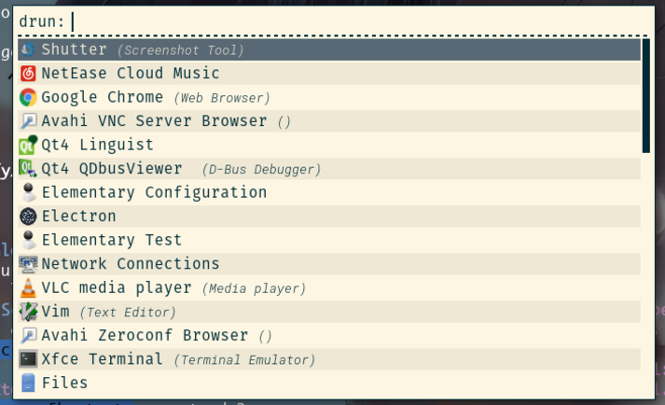
Task: Select the Vim entry text
Action: 56,312
